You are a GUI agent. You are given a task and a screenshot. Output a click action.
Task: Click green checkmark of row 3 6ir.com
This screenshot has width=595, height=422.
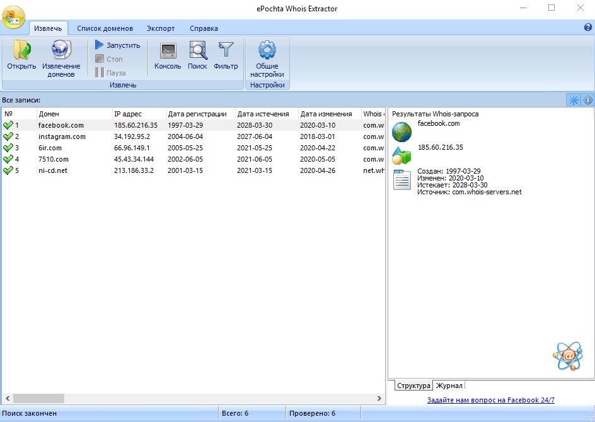pyautogui.click(x=8, y=148)
